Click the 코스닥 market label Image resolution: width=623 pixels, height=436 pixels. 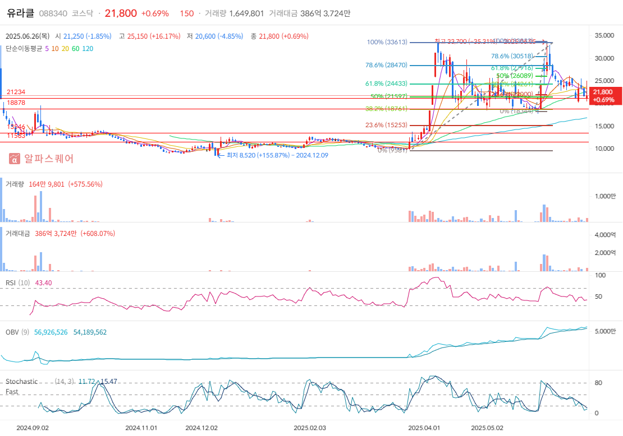(x=83, y=13)
